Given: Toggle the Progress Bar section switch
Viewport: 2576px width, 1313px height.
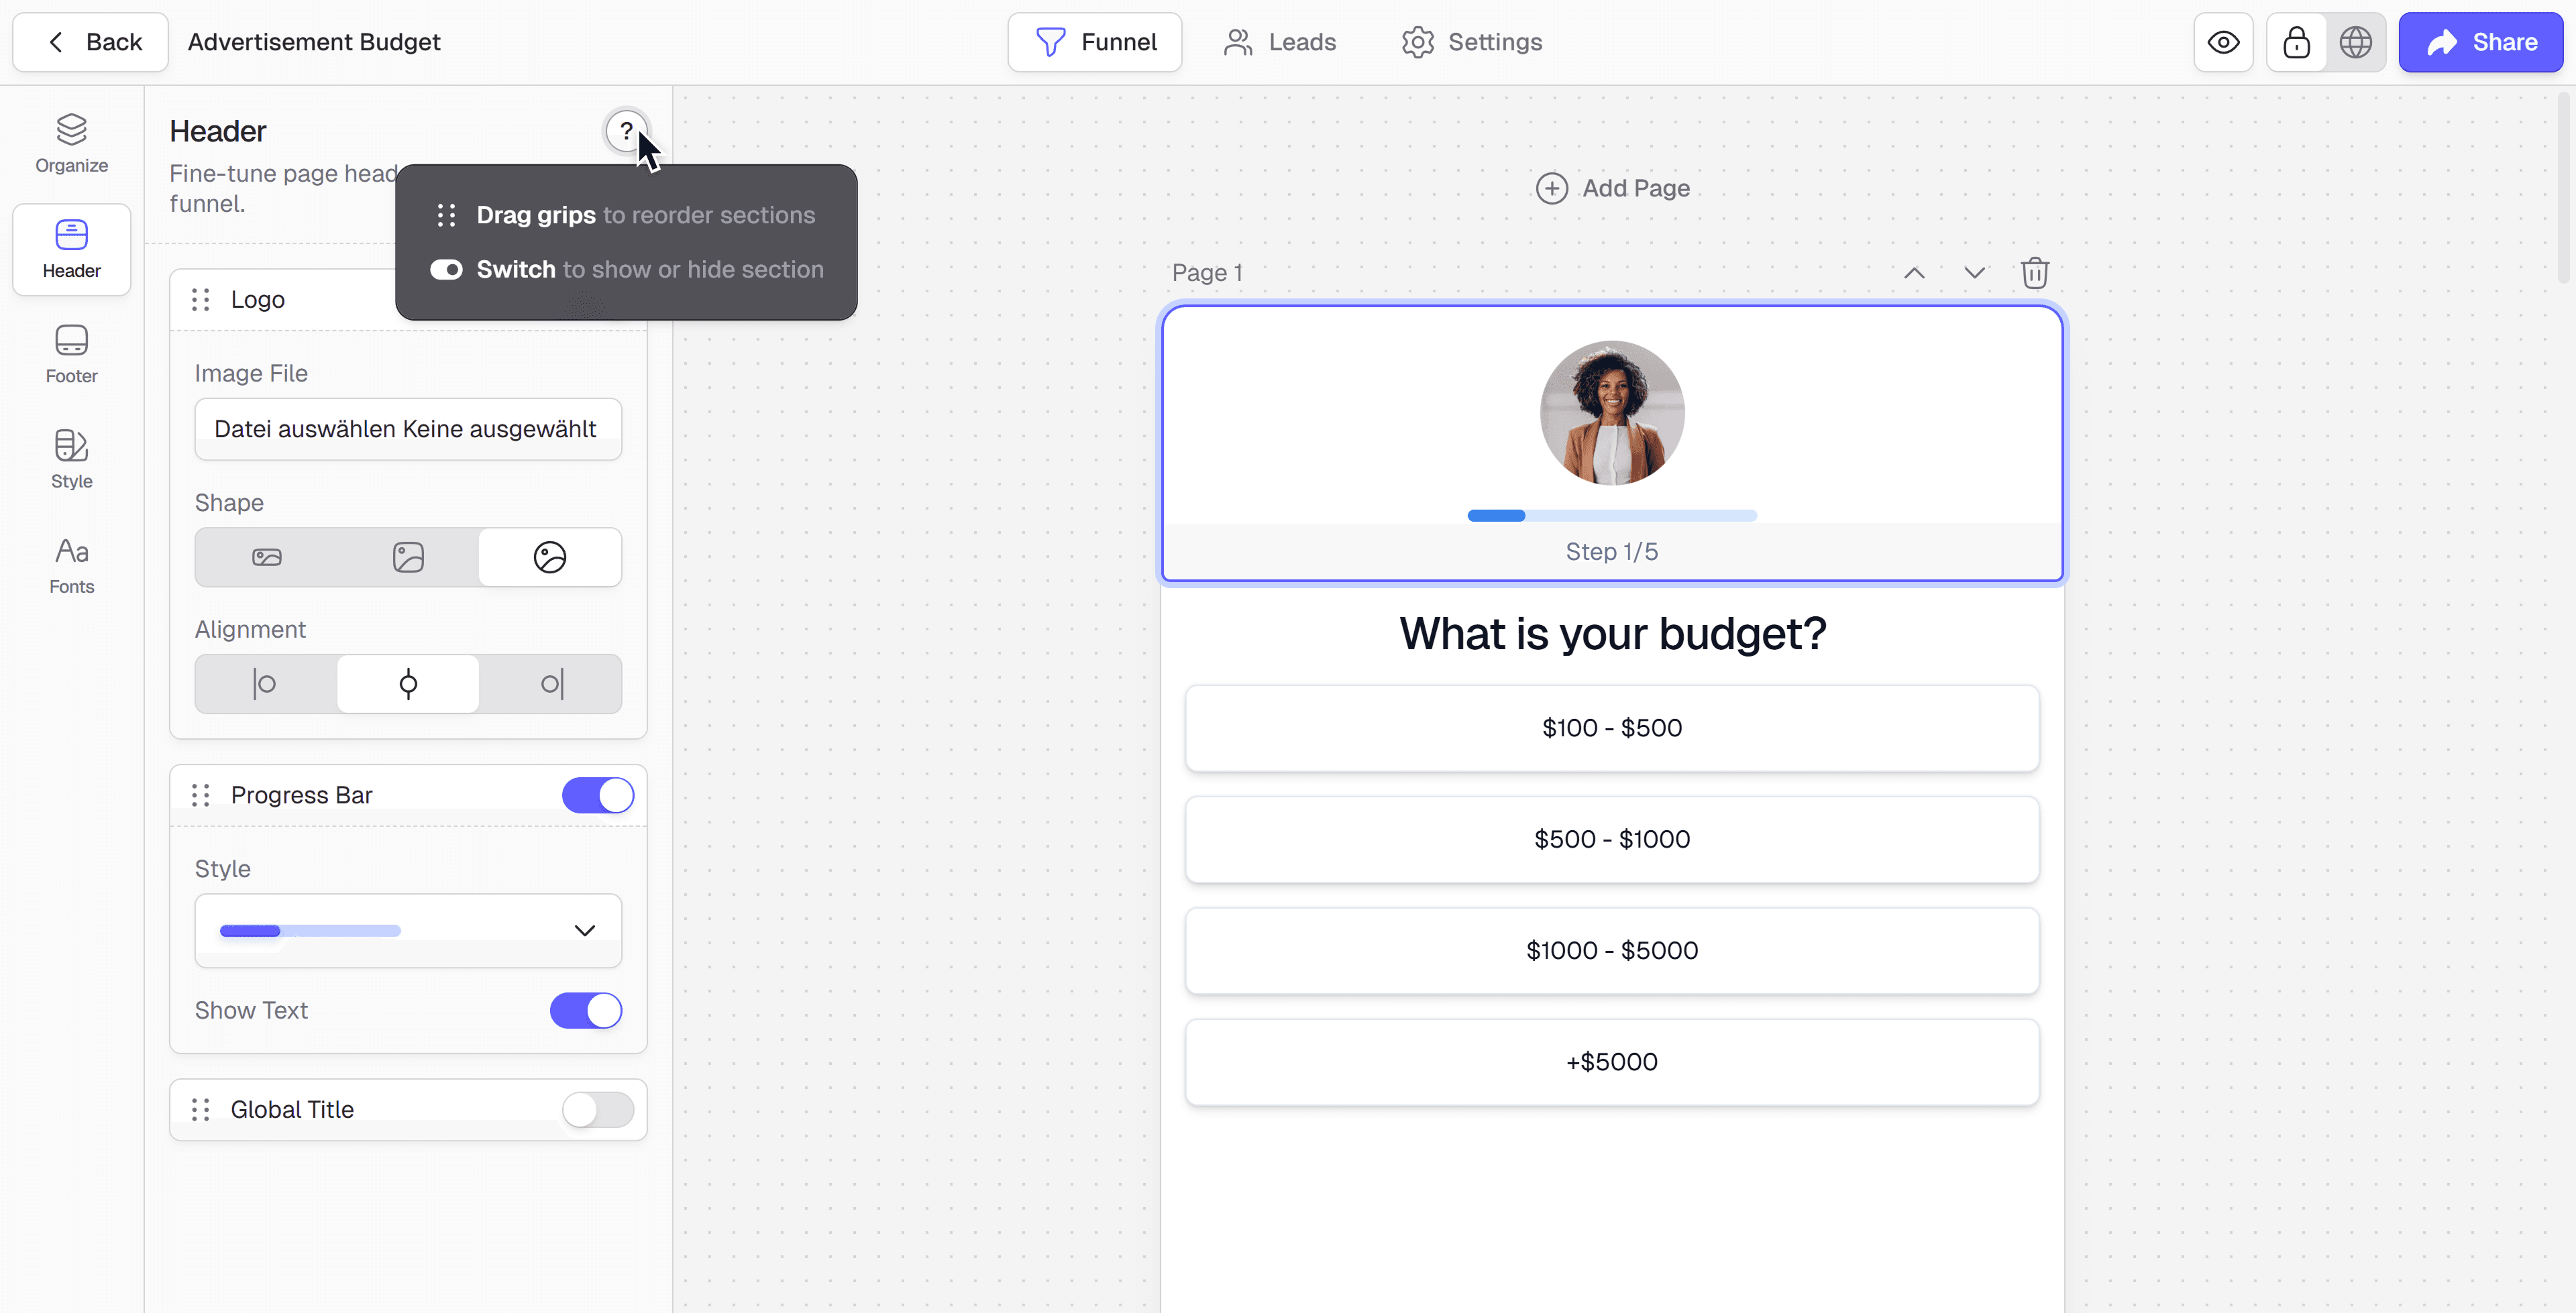Looking at the screenshot, I should 598,795.
